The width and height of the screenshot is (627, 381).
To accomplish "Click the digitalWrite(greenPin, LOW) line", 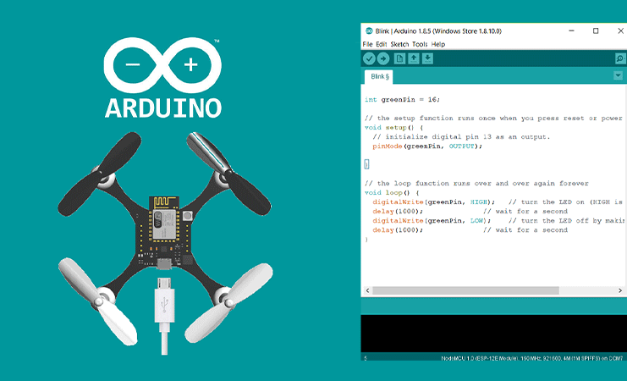I will pos(432,221).
